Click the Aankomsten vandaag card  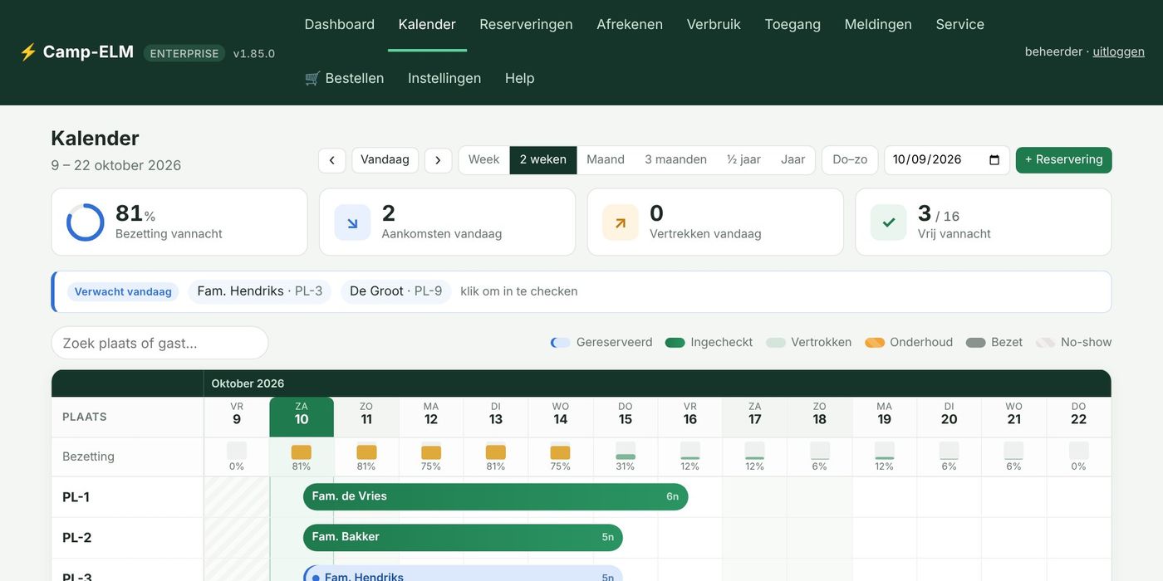(447, 222)
